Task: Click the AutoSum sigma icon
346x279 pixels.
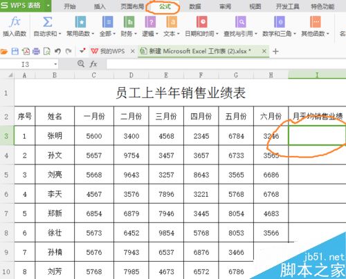Action: [47, 22]
